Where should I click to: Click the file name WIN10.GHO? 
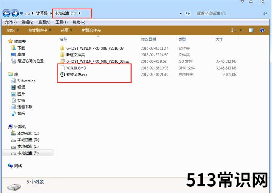[x=76, y=68]
